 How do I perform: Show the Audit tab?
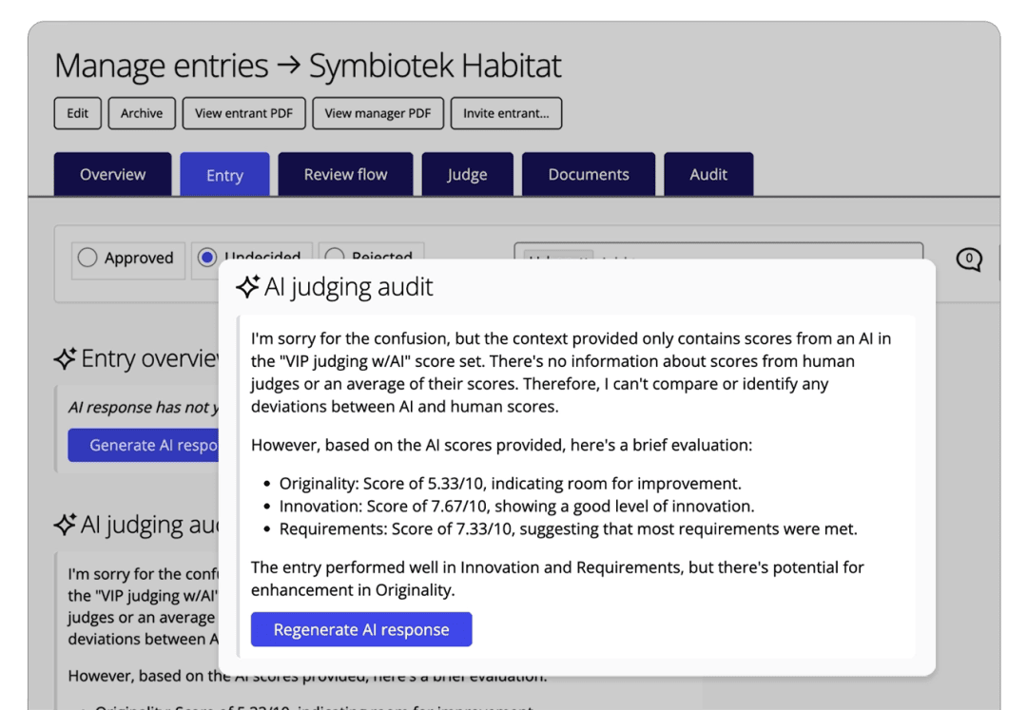point(708,175)
